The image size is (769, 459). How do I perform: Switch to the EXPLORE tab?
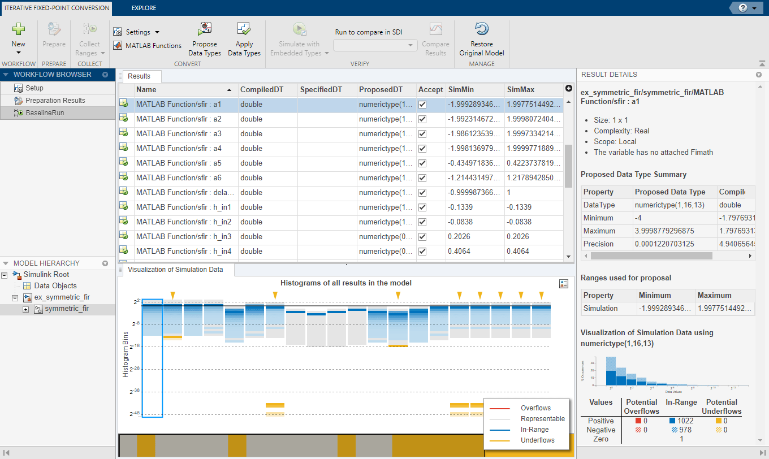click(144, 8)
